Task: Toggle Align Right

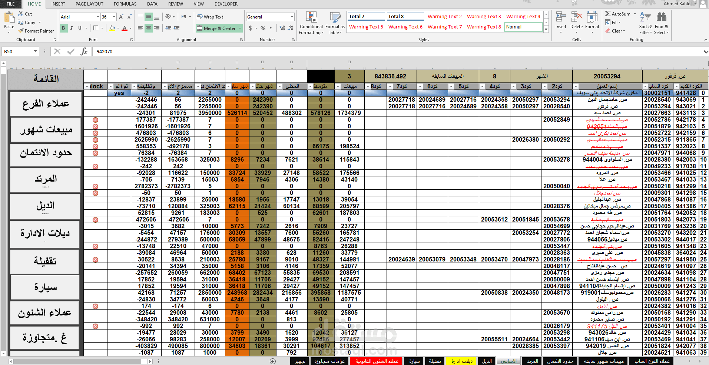Action: pos(157,28)
